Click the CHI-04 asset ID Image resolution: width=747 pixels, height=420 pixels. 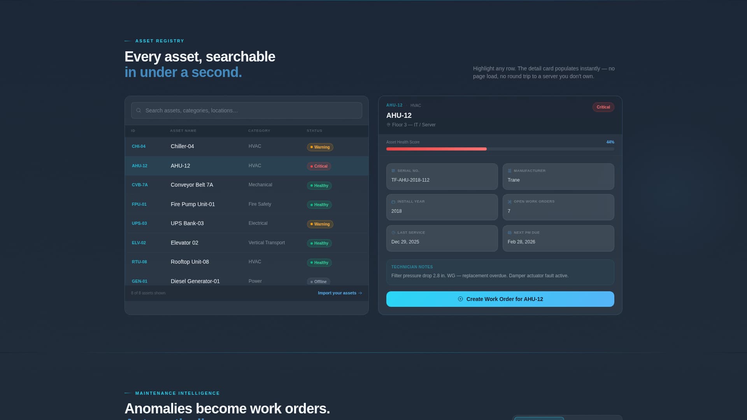[139, 147]
